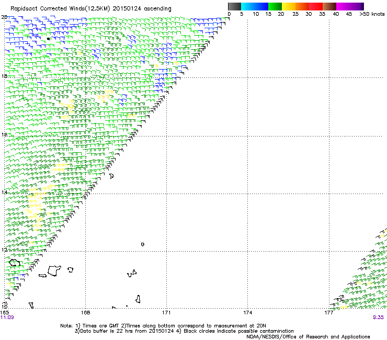This screenshot has width=387, height=340.
Task: Click the blue 10-15 knots legend segment
Action: click(x=261, y=6)
